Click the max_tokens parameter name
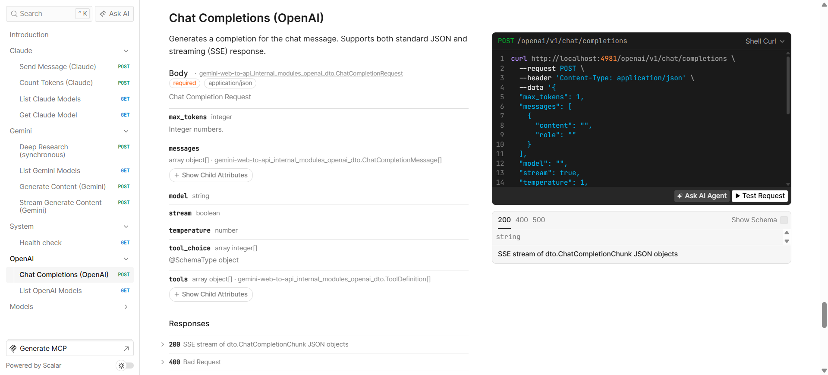This screenshot has height=375, width=828. (188, 117)
